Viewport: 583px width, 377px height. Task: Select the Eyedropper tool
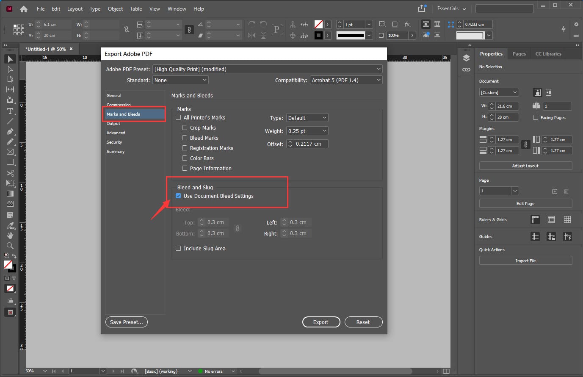click(10, 225)
